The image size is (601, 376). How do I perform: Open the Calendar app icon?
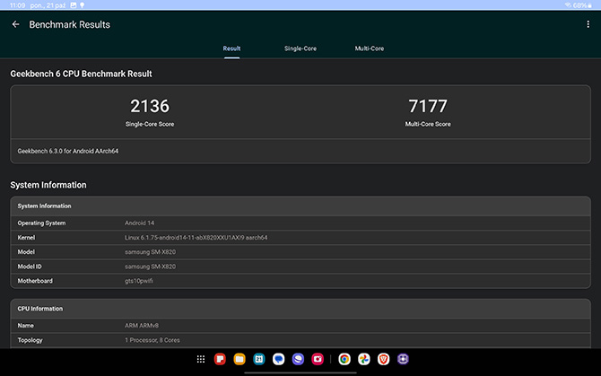pyautogui.click(x=259, y=359)
